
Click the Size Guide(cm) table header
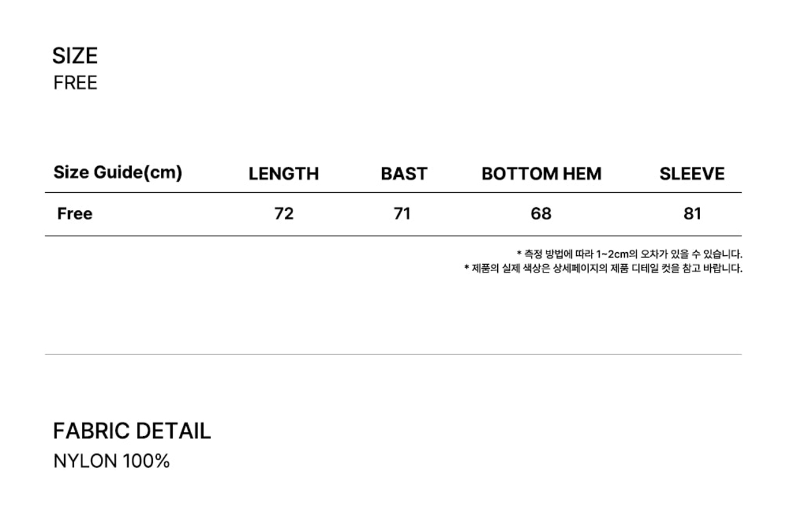pyautogui.click(x=117, y=173)
